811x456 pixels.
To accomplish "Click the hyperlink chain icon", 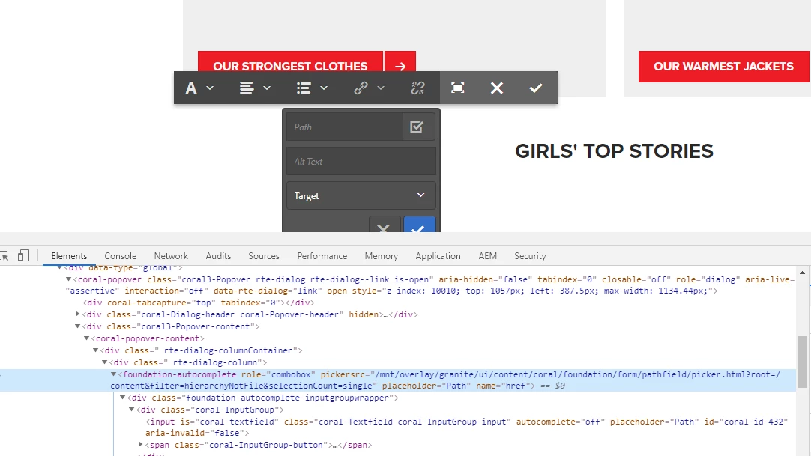I will (361, 88).
